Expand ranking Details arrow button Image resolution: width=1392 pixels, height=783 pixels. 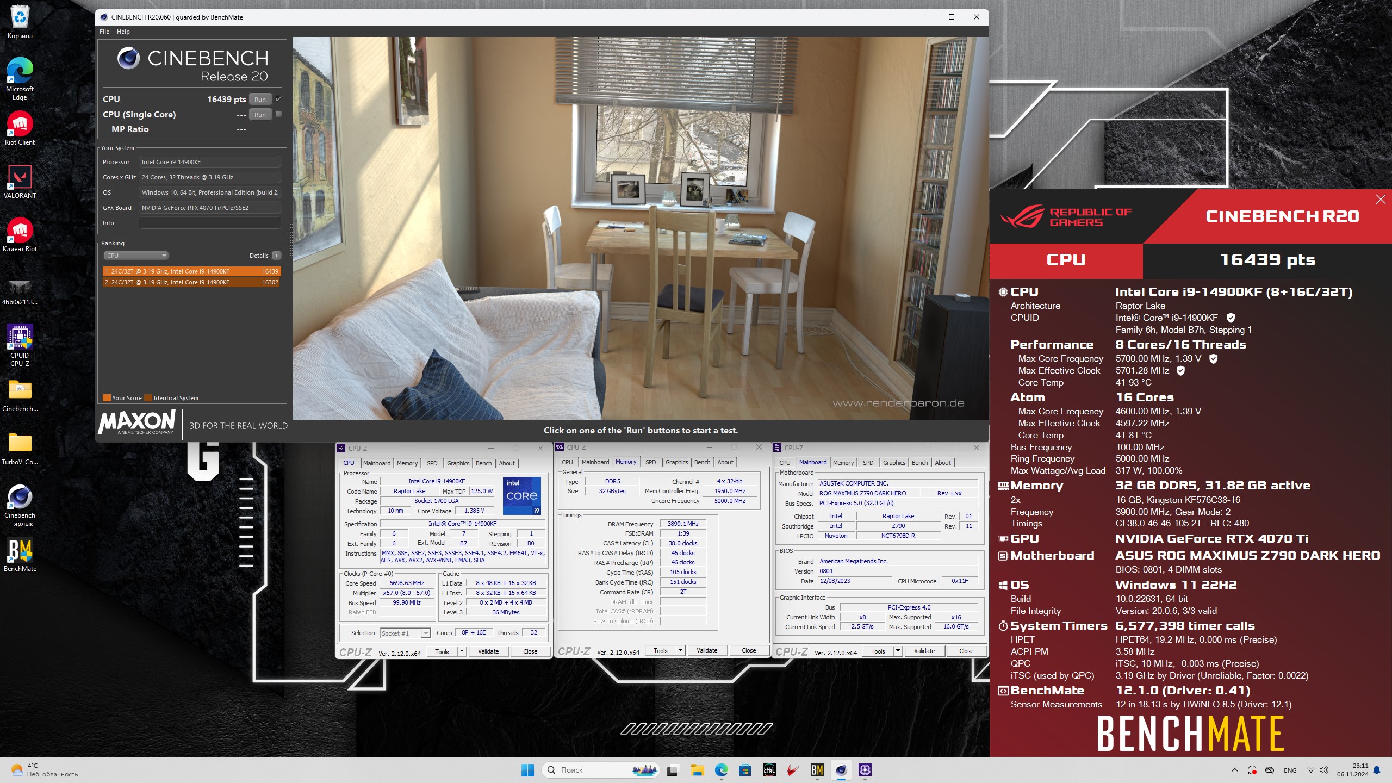(277, 256)
